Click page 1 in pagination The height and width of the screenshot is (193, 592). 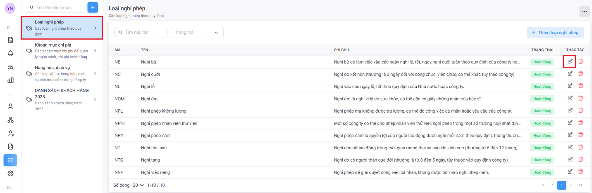pyautogui.click(x=561, y=185)
